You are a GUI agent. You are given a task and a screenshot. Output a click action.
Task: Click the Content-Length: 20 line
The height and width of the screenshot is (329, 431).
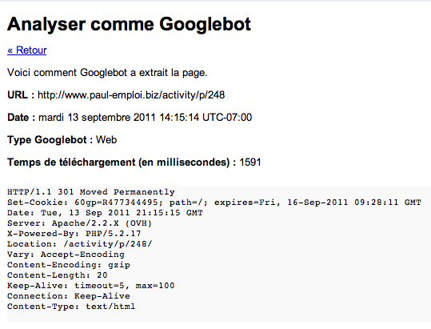click(x=58, y=275)
